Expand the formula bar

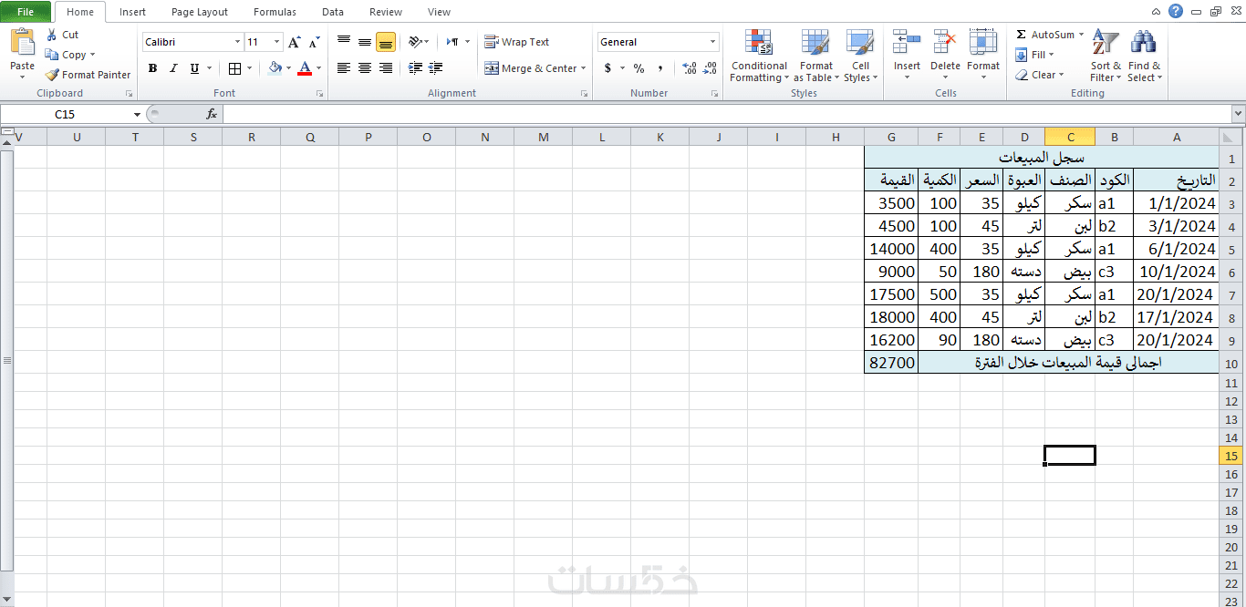pyautogui.click(x=1238, y=114)
